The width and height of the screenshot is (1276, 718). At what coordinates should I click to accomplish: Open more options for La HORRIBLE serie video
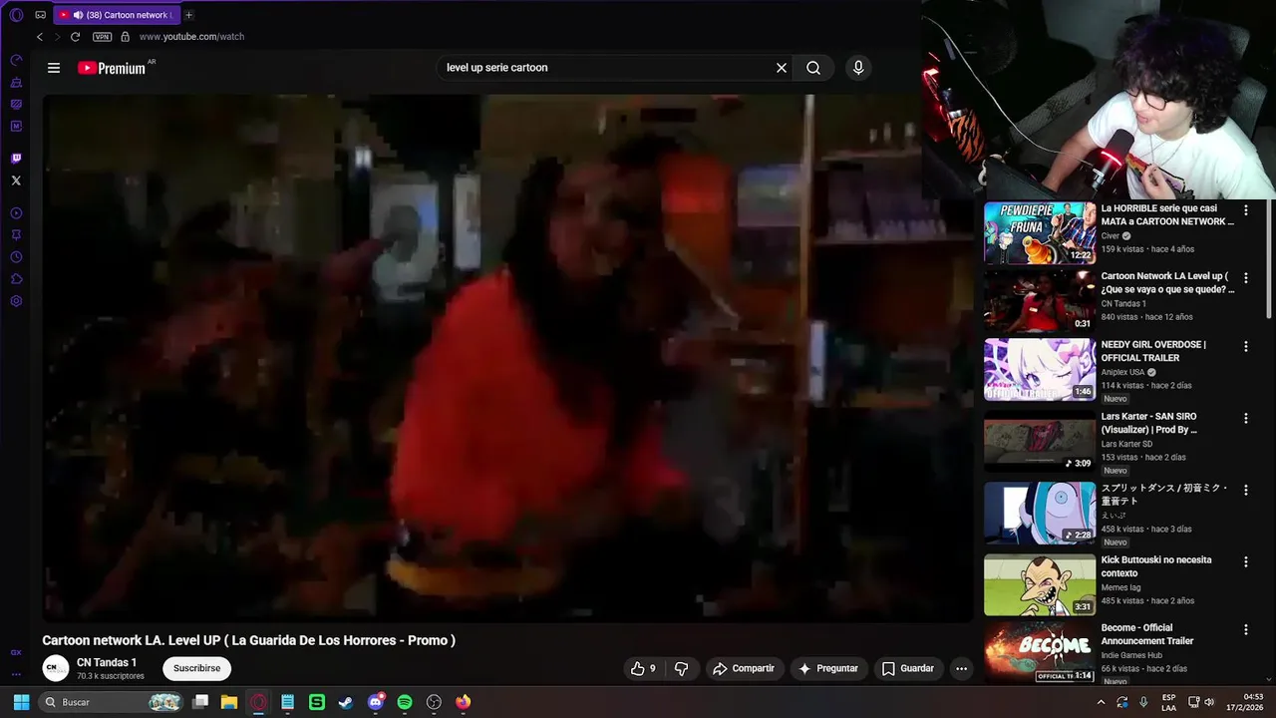(x=1245, y=210)
